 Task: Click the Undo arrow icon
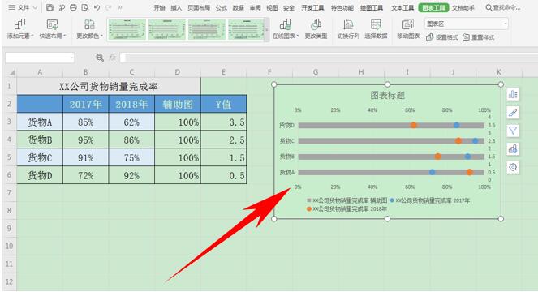pyautogui.click(x=97, y=7)
